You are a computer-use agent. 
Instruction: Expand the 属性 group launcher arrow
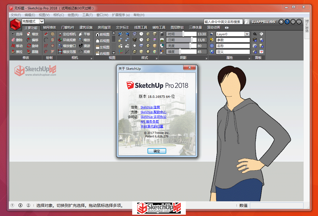pos(249,58)
